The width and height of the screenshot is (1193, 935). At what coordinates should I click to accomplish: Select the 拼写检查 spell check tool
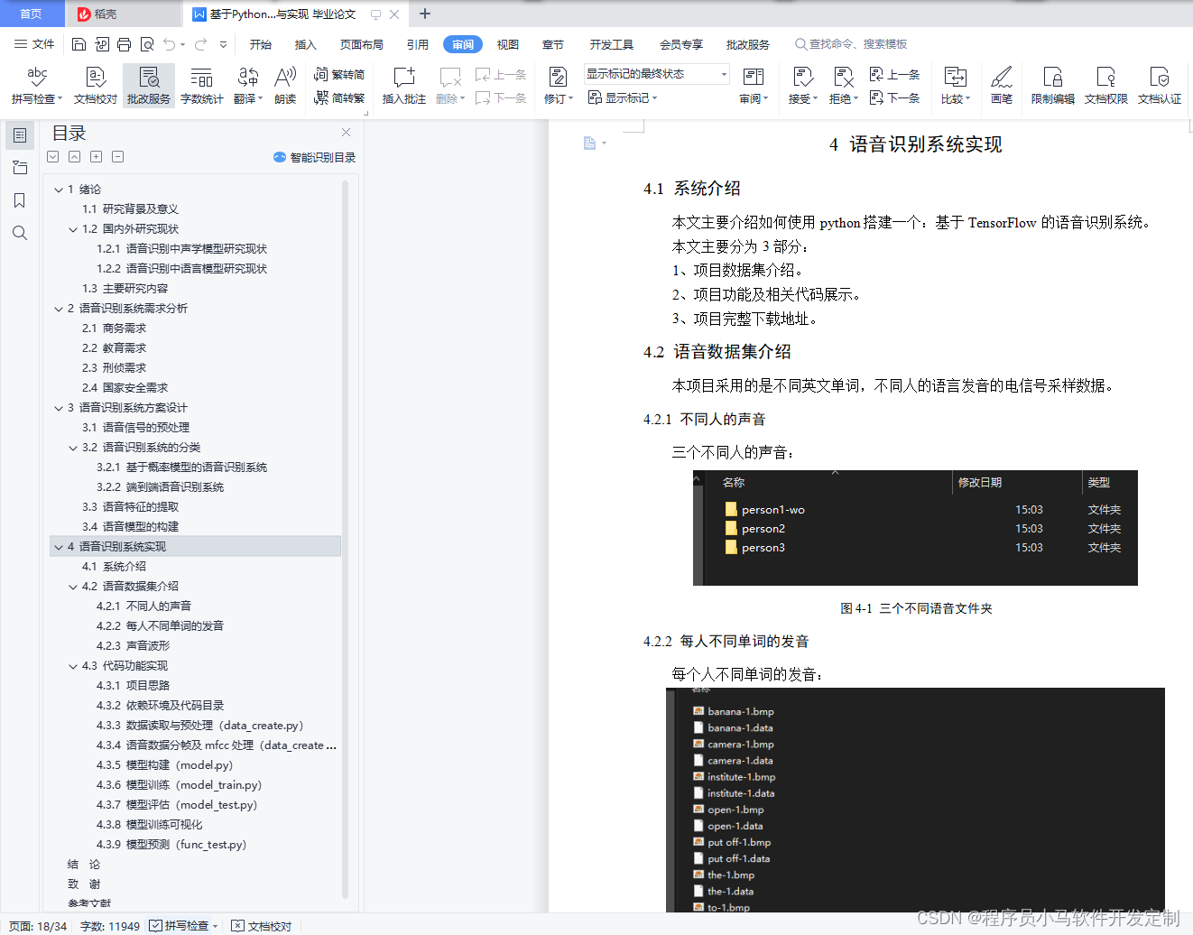tap(35, 86)
